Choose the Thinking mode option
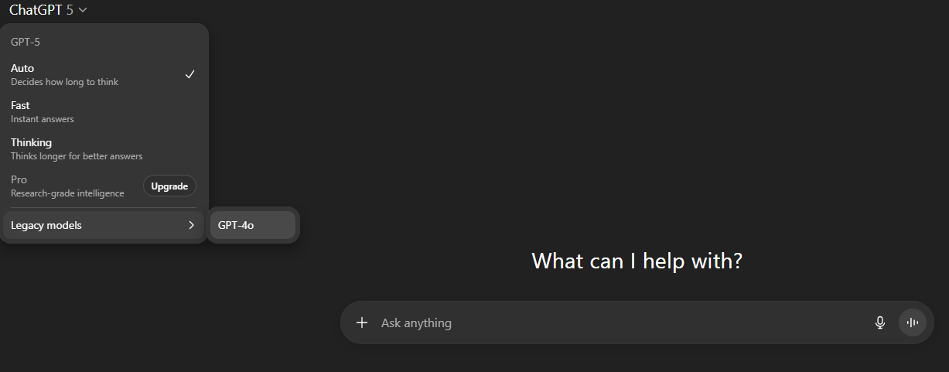 click(31, 142)
